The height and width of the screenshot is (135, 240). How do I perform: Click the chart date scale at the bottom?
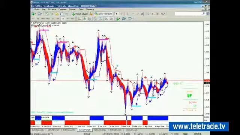(99, 126)
